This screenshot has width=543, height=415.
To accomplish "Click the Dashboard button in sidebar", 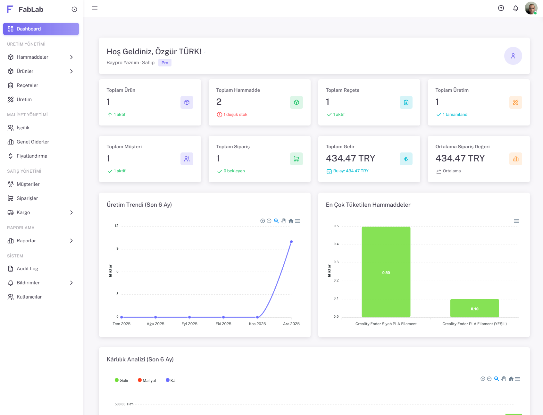I will pos(41,29).
